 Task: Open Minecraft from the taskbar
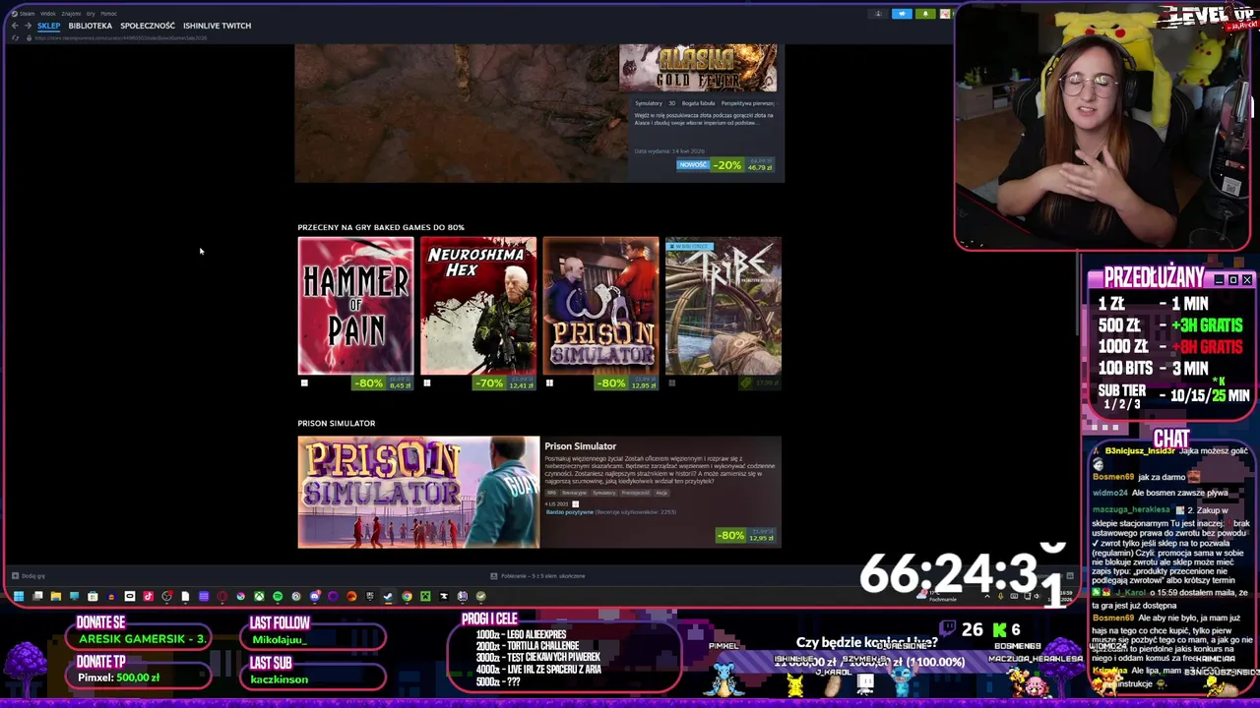[x=425, y=596]
